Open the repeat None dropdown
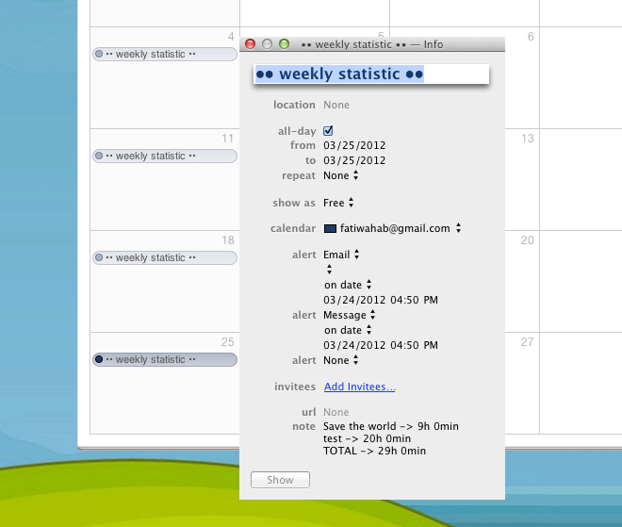622x527 pixels. (x=341, y=175)
